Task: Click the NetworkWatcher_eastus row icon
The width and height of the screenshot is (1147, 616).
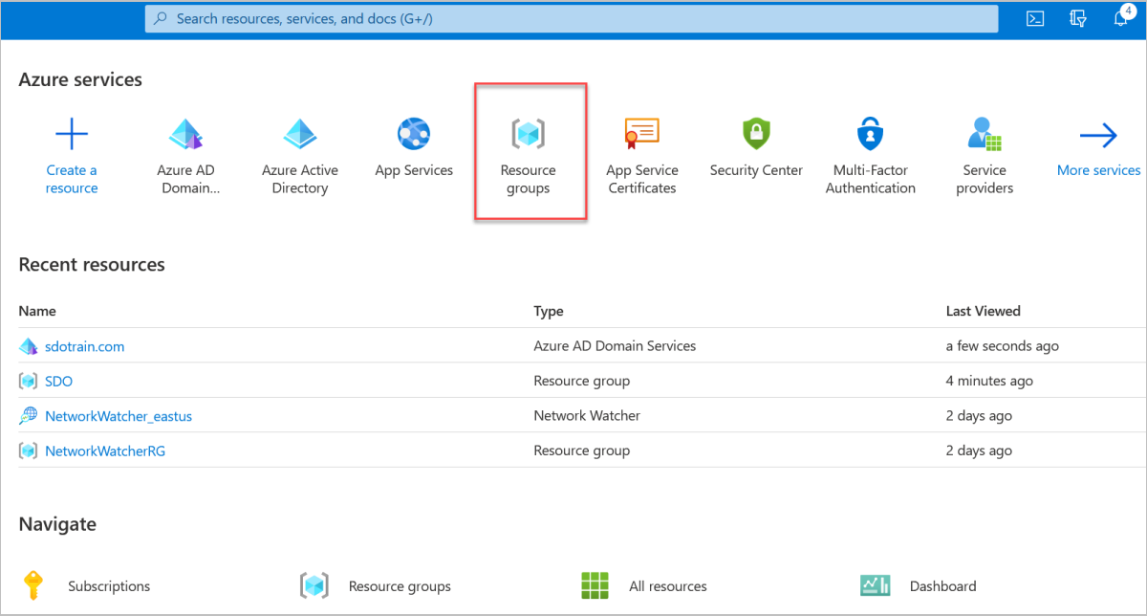Action: 28,416
